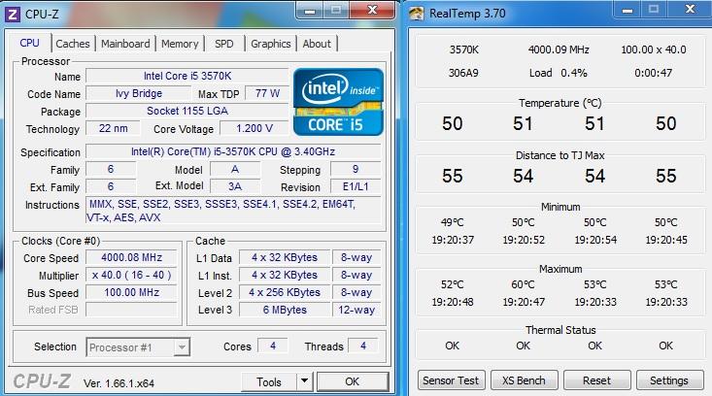The height and width of the screenshot is (396, 712).
Task: Click the Multiplier value x 40.0 ( 16 - 40 )
Action: tap(131, 275)
